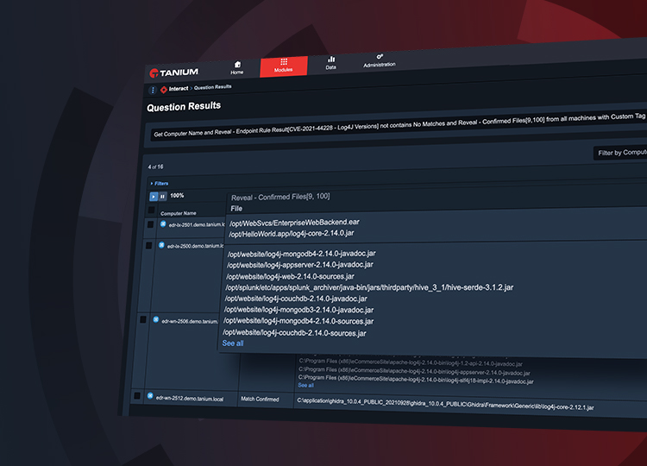Click log4j-couchdb-2.14.0-sources.jar path
The width and height of the screenshot is (647, 466).
point(294,332)
